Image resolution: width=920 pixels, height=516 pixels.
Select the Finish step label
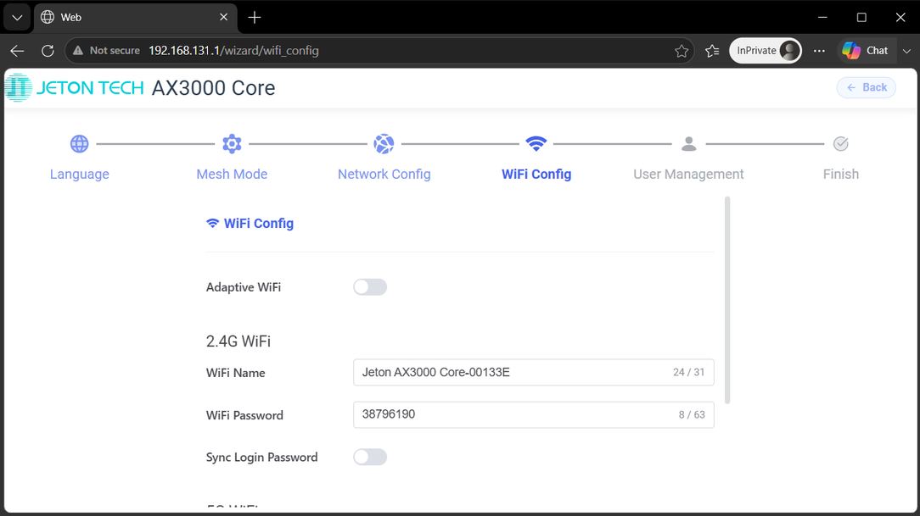(841, 174)
